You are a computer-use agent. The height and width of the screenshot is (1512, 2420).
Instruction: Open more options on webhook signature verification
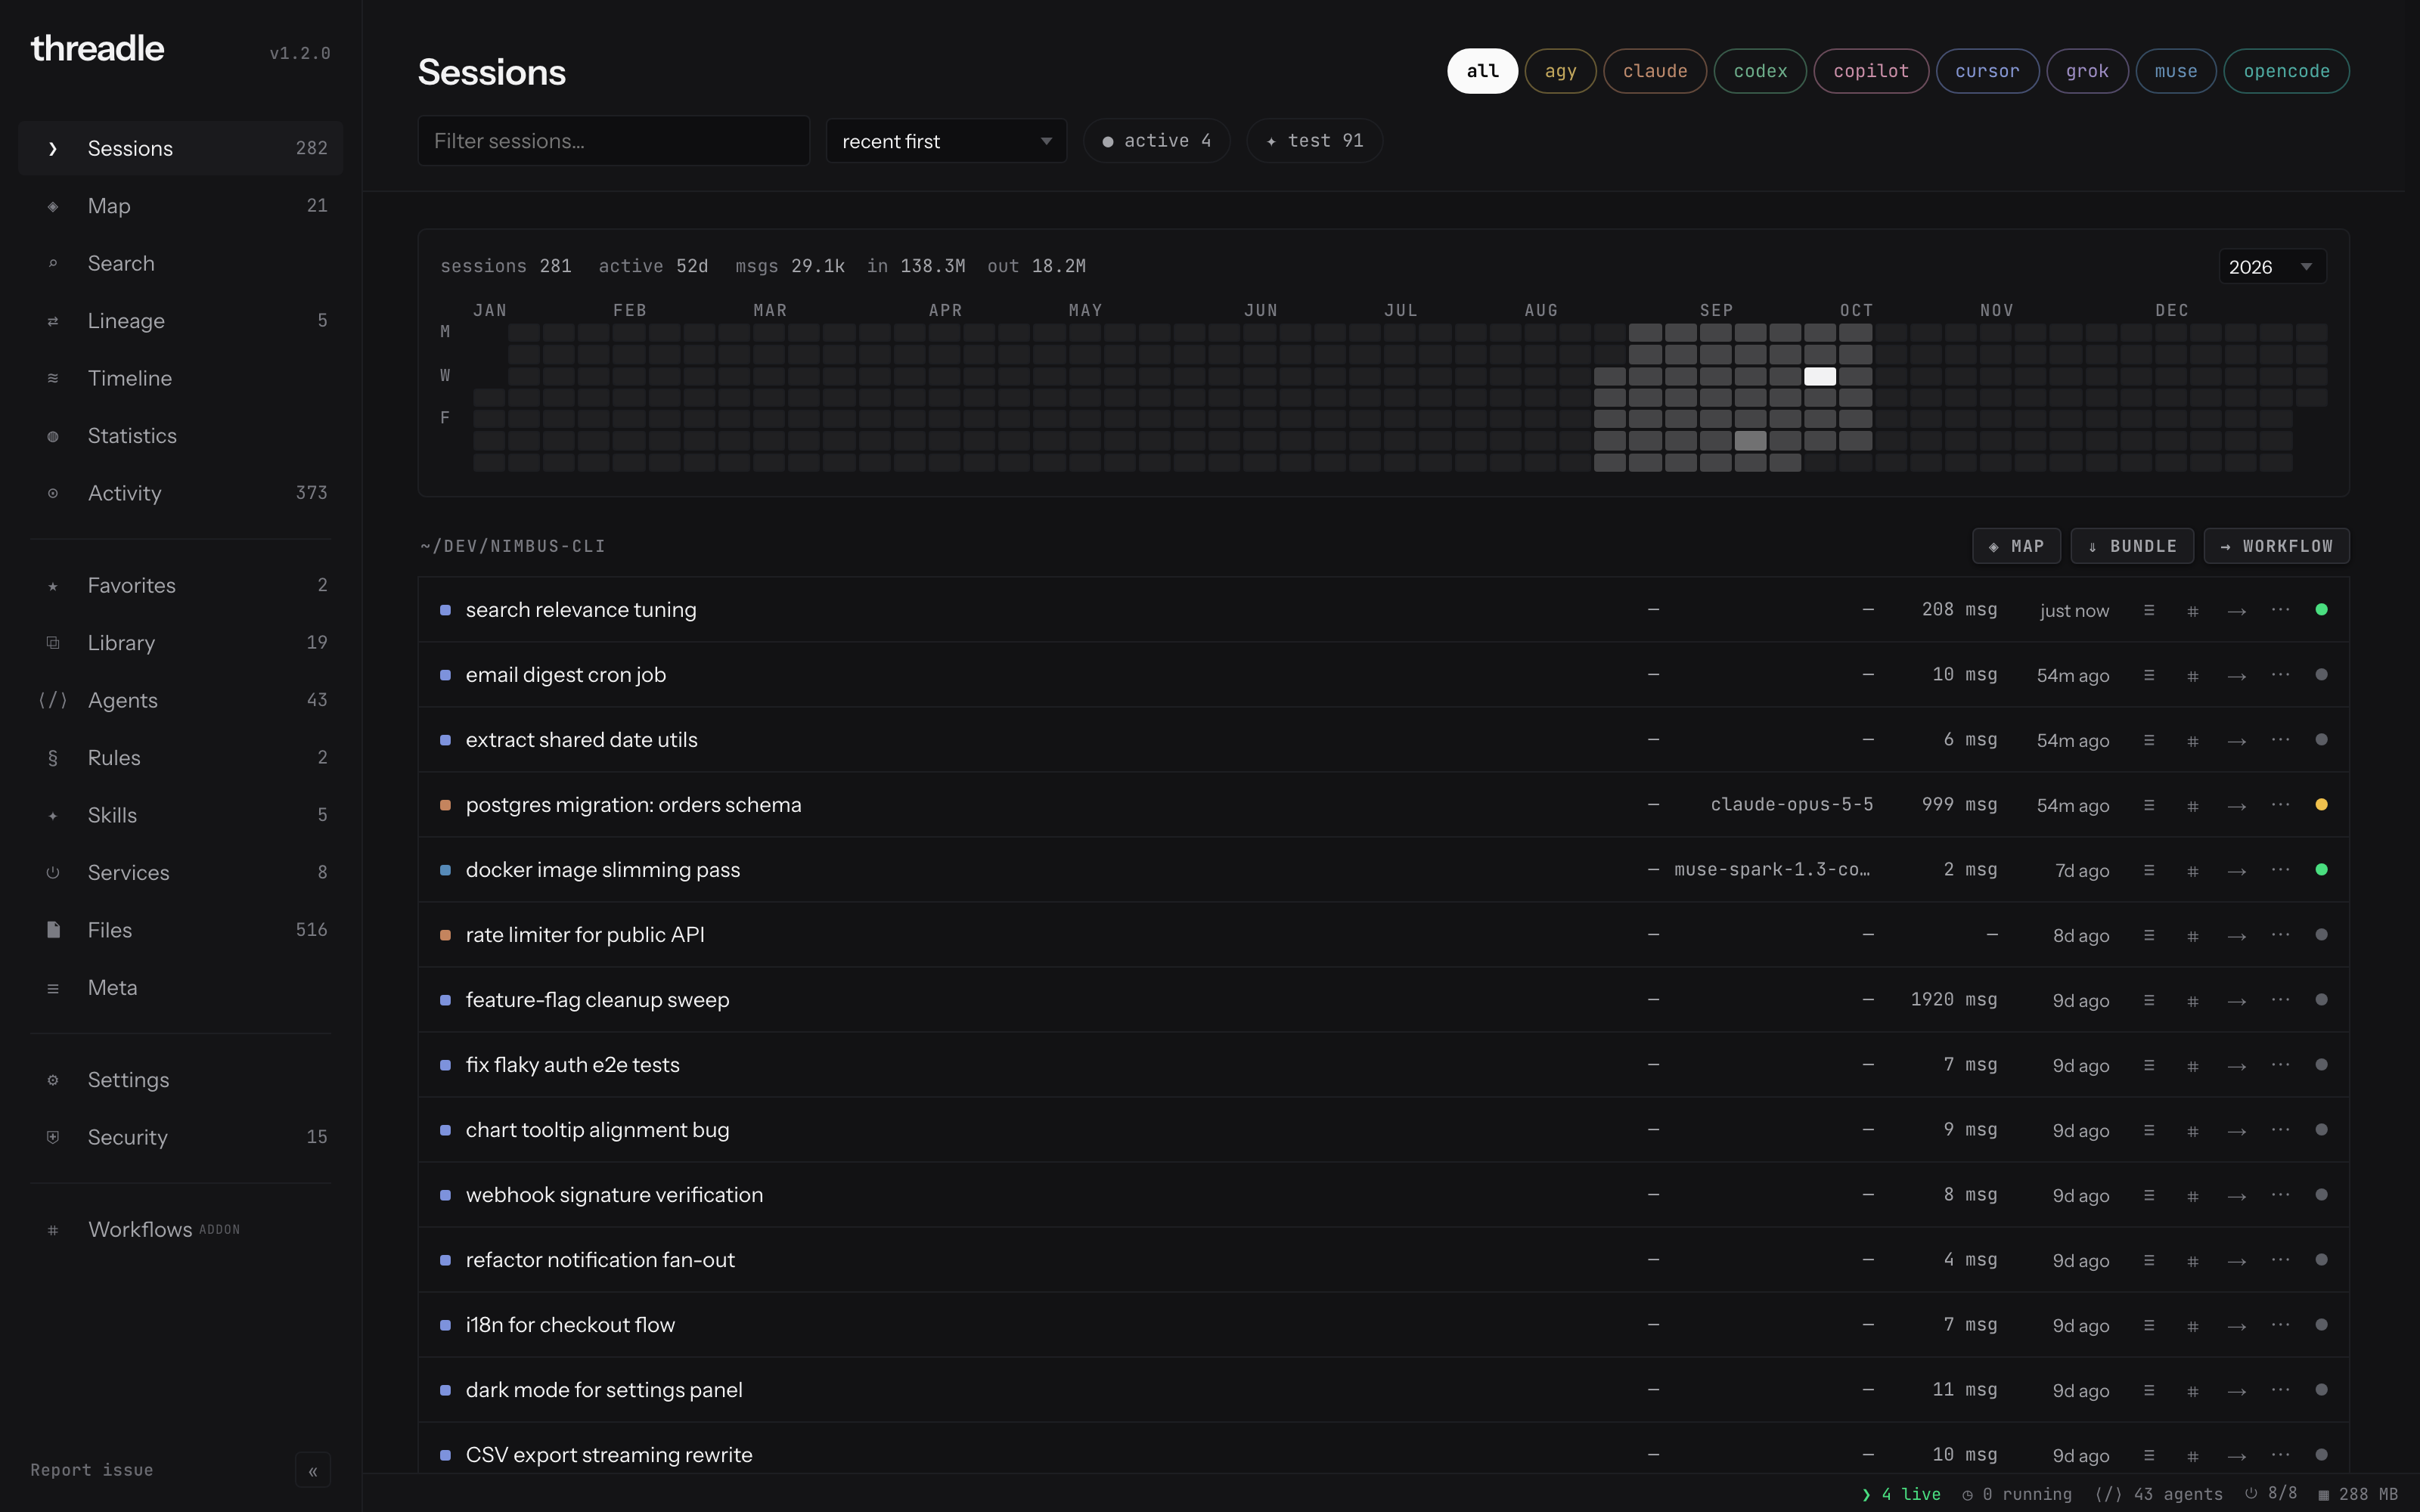(2280, 1195)
